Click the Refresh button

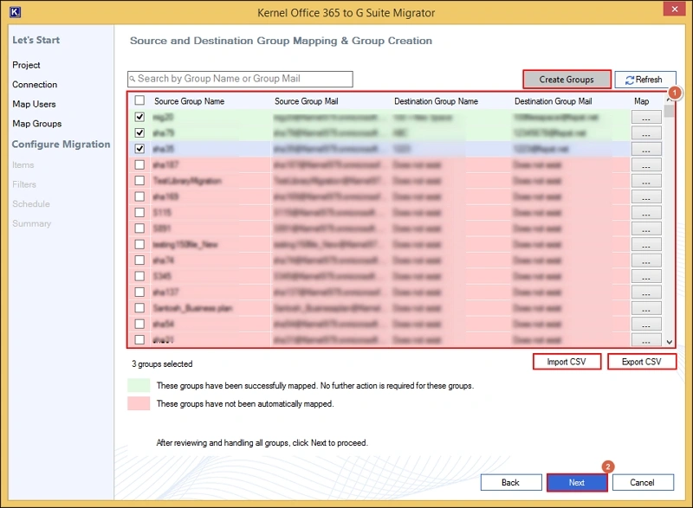point(644,80)
